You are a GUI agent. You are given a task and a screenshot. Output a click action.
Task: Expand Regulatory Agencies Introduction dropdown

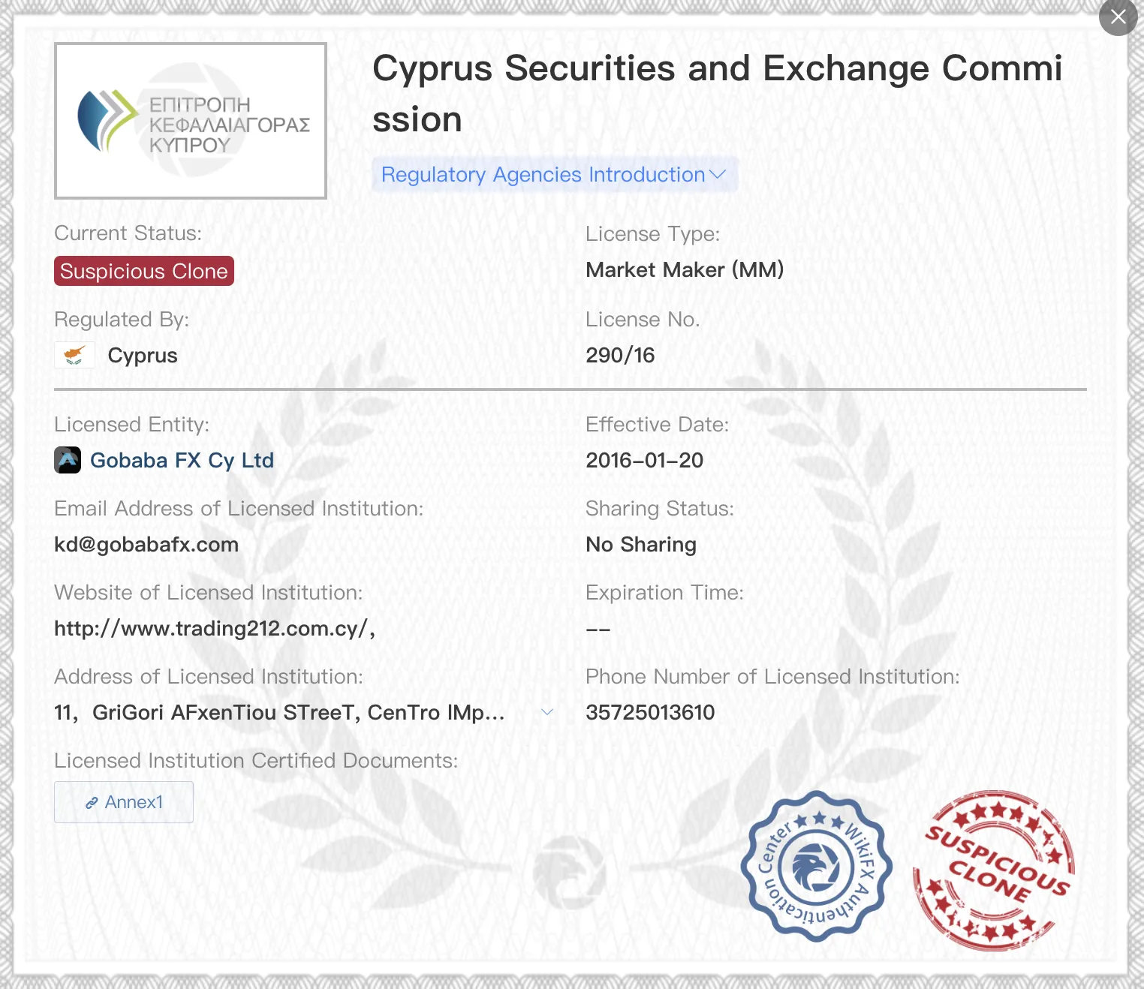555,175
